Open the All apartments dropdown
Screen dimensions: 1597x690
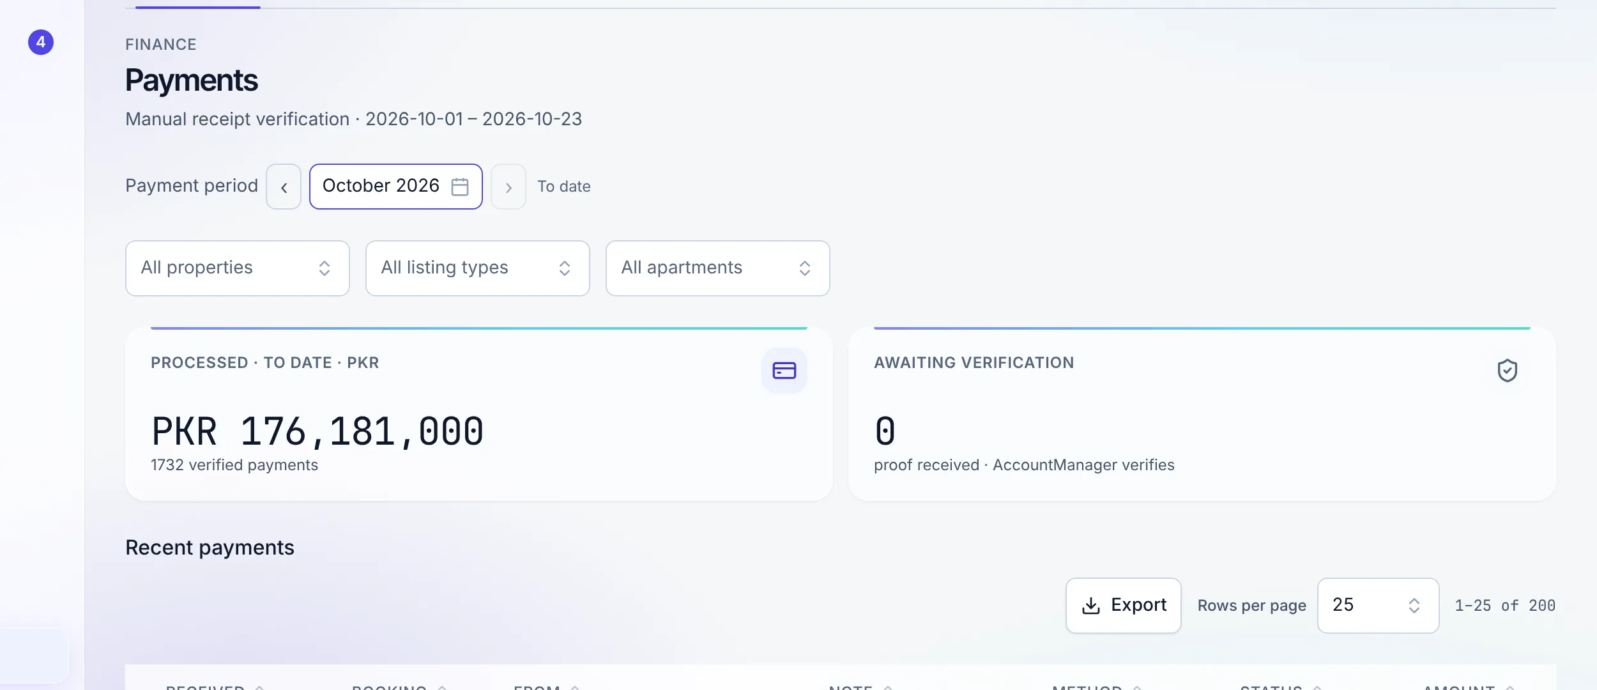(x=718, y=268)
